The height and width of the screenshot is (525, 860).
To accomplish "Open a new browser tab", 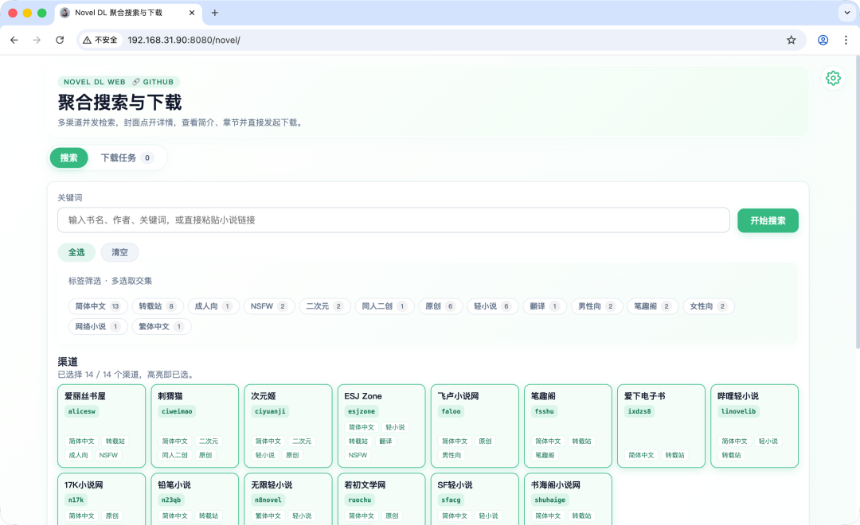I will [215, 13].
